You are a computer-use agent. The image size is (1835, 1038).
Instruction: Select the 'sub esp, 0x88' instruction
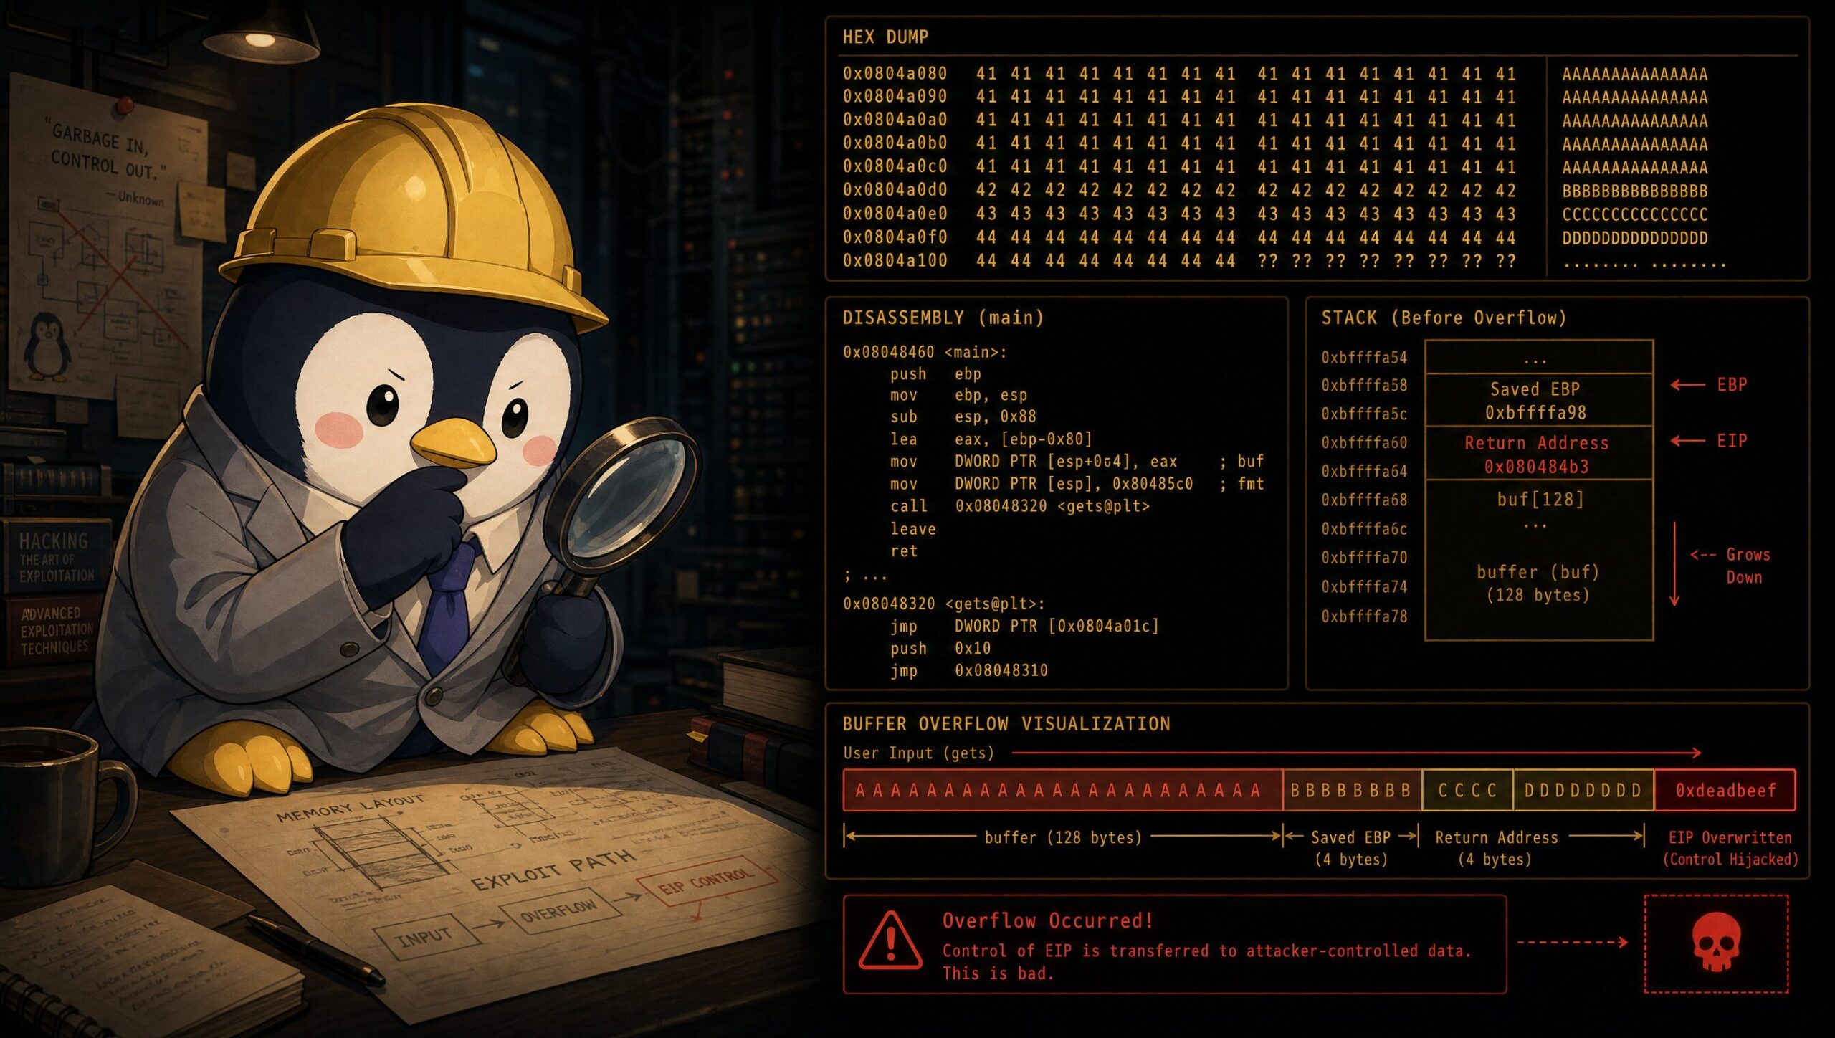963,416
